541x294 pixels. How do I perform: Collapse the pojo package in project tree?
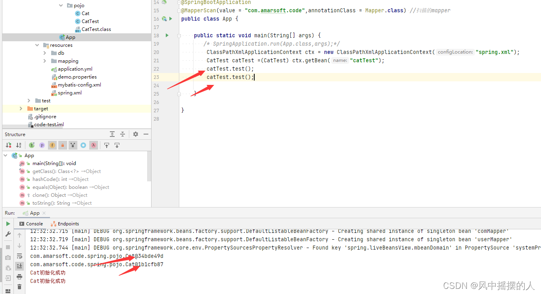click(x=61, y=6)
